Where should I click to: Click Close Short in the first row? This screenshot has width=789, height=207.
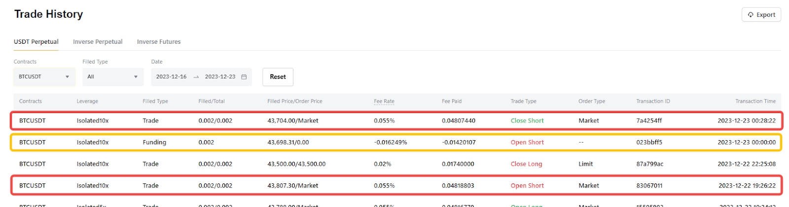click(527, 120)
